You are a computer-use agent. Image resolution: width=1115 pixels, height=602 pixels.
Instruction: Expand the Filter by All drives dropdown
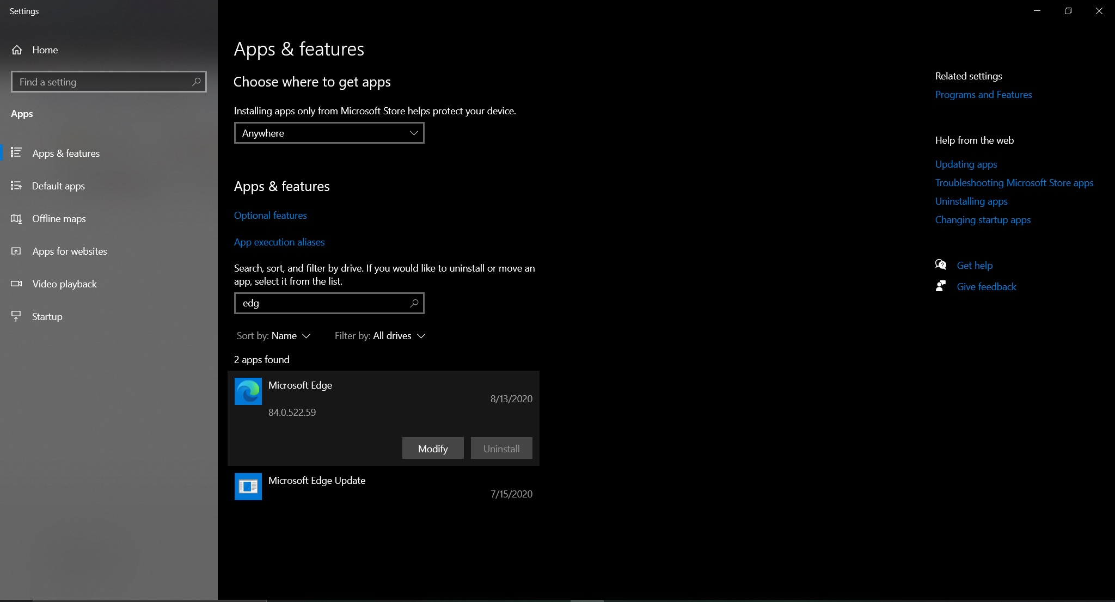coord(379,335)
